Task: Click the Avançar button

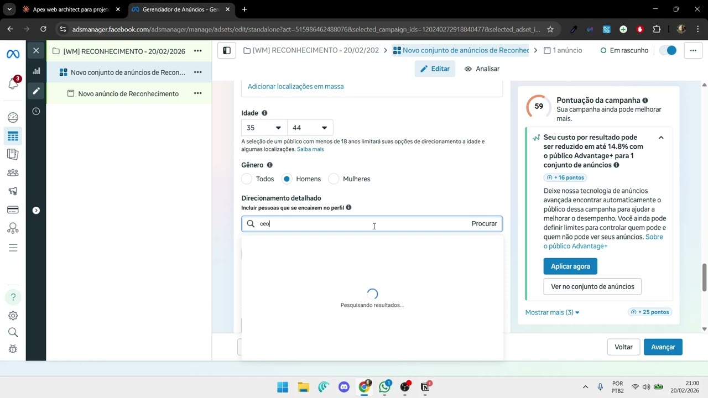Action: coord(663,347)
